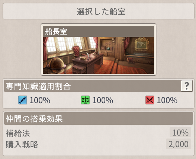Select the red crossed swords combat icon
196x159 pixels.
coord(150,100)
